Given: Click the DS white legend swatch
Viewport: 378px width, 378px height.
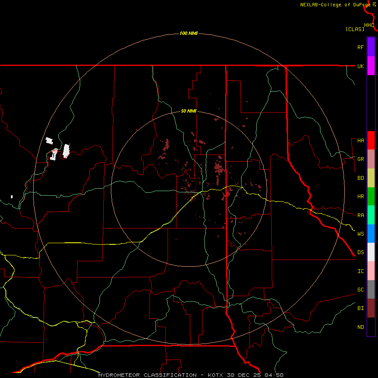Looking at the screenshot, I should [x=371, y=252].
